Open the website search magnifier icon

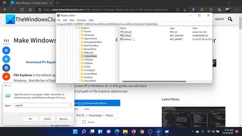[230, 19]
